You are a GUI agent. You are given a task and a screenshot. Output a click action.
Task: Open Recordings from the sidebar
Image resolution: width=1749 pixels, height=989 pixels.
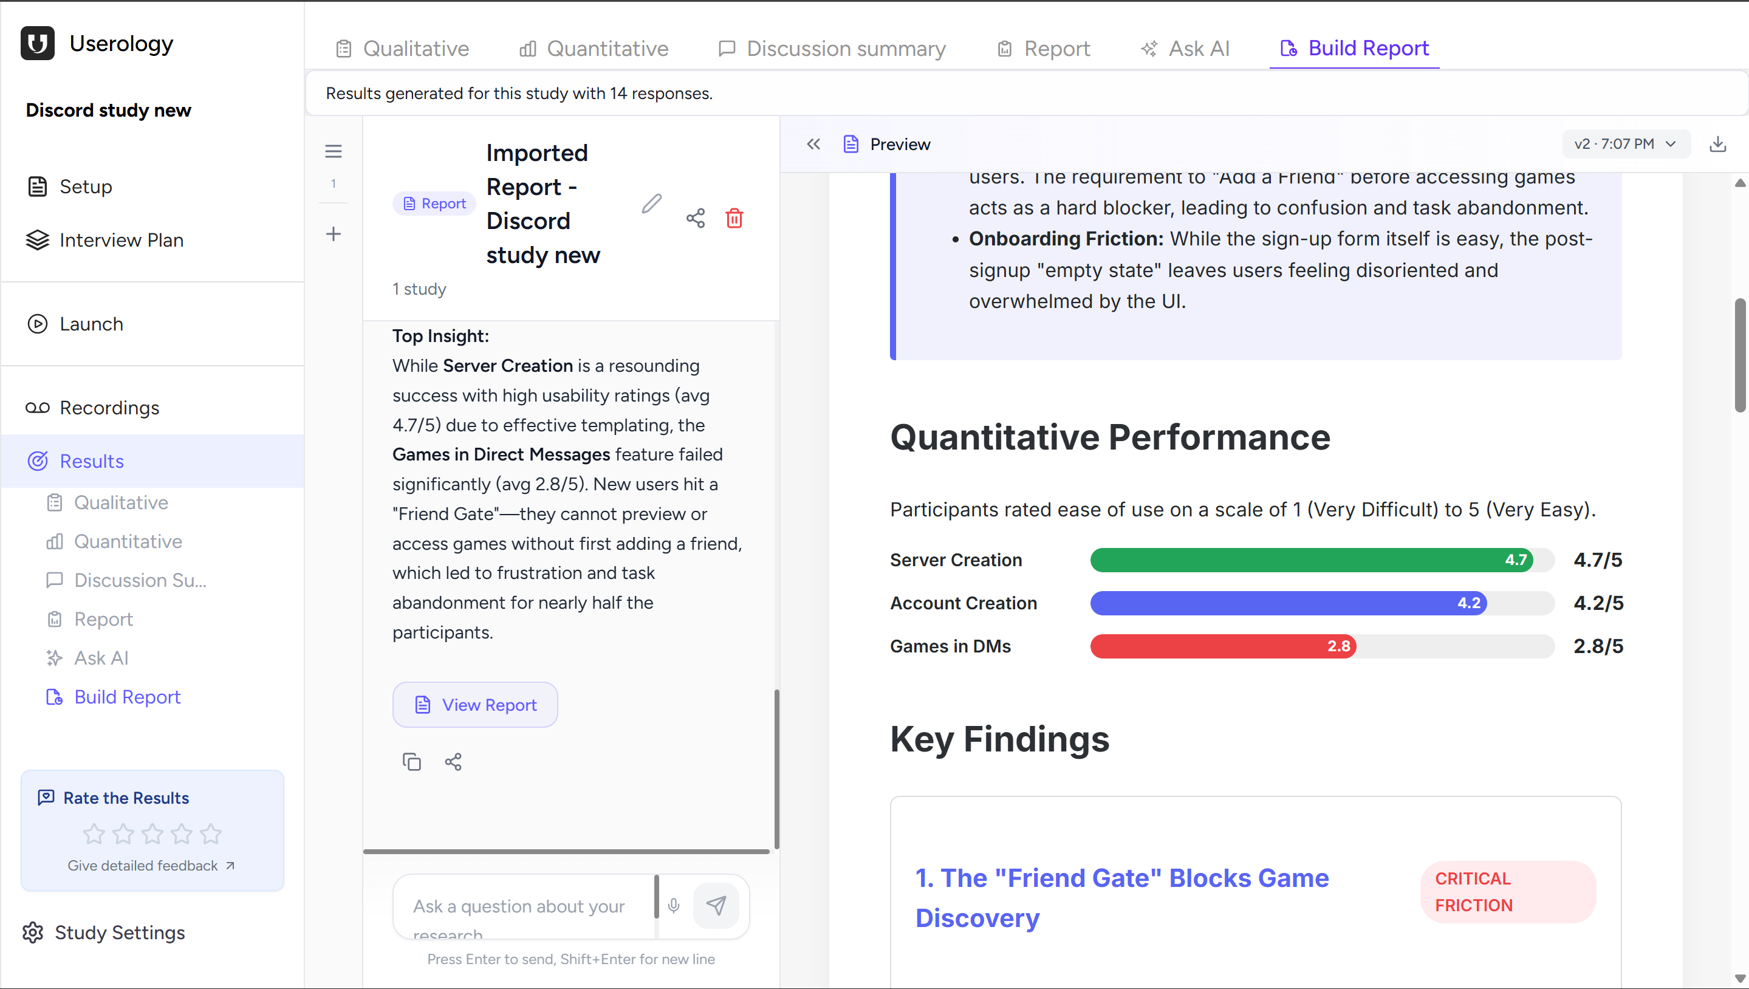109,408
